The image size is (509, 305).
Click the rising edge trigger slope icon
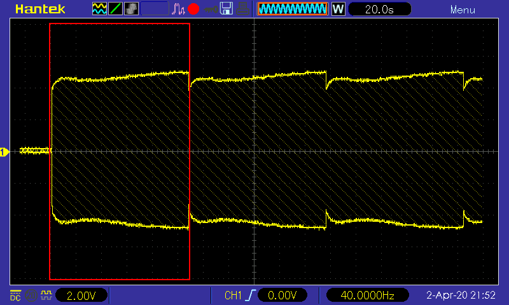pos(250,295)
